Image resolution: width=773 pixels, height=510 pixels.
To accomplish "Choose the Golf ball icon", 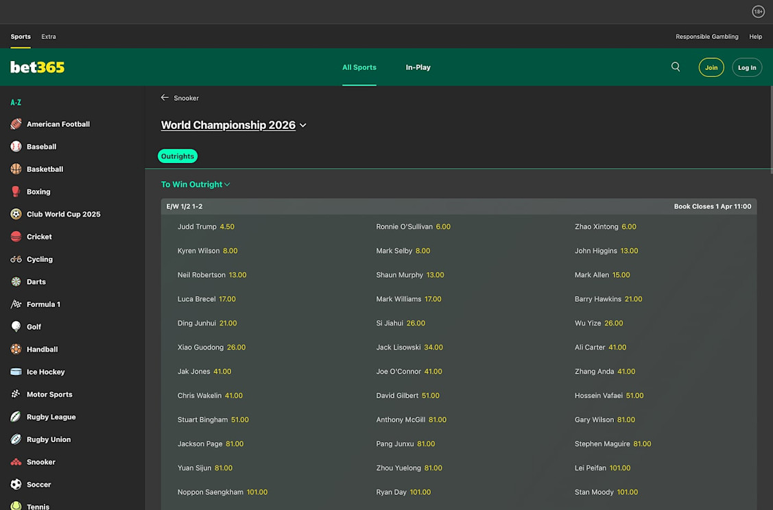I will (x=16, y=327).
